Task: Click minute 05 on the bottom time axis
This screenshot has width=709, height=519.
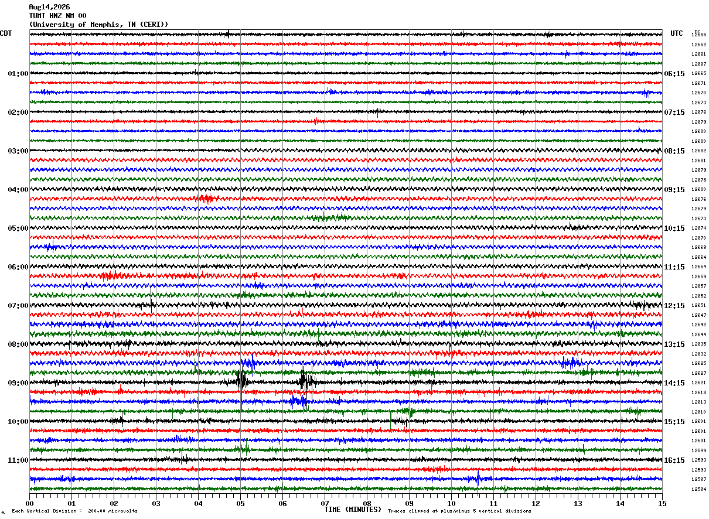Action: pyautogui.click(x=240, y=503)
